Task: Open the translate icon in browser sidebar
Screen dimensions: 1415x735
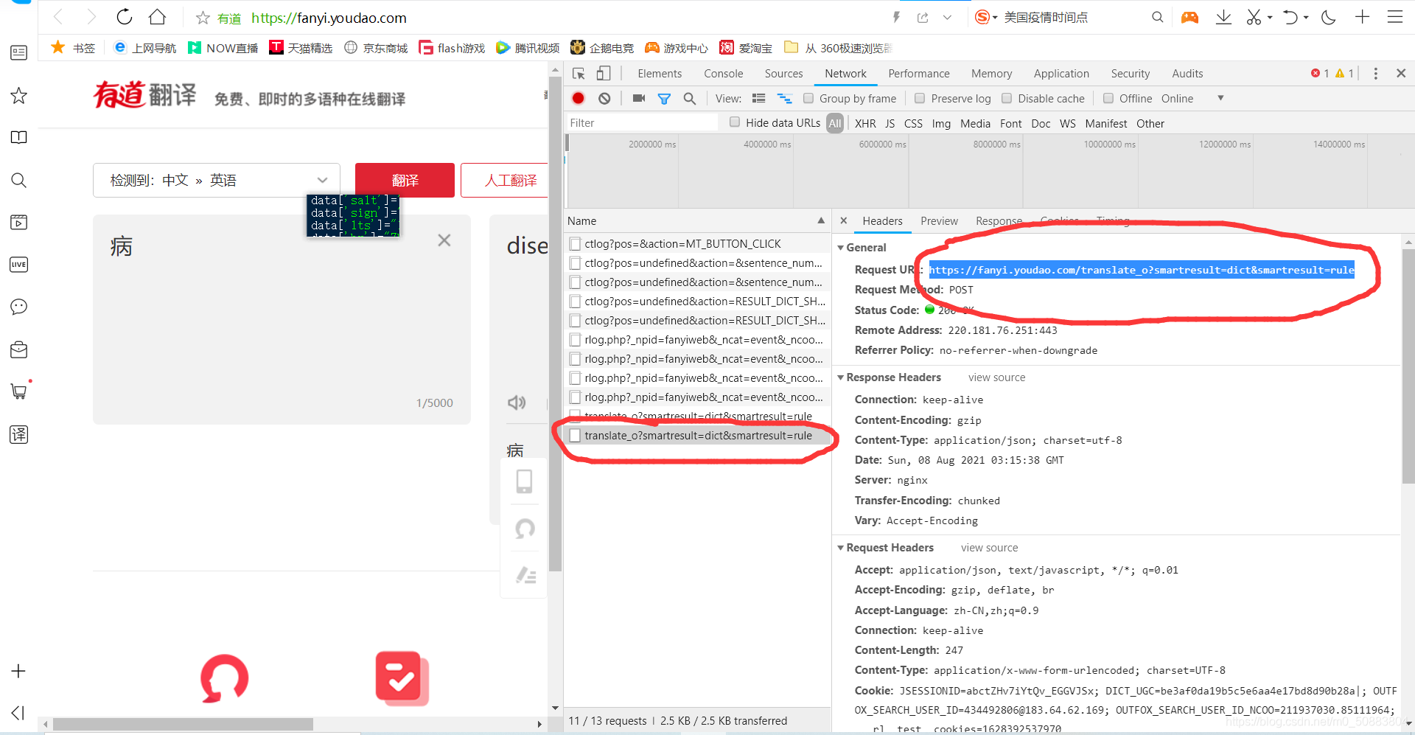Action: click(18, 434)
